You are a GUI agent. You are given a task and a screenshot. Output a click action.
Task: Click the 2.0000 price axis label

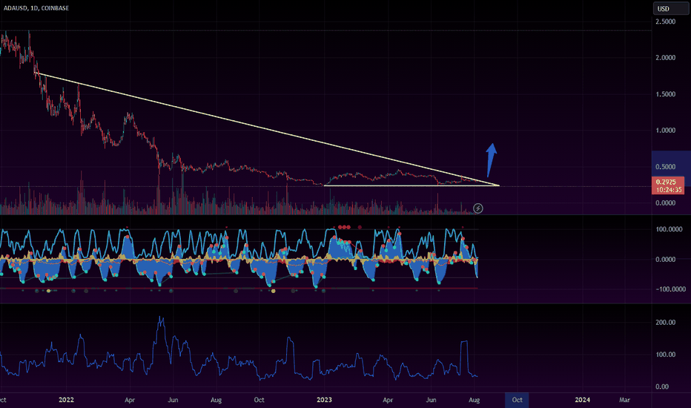click(x=666, y=58)
